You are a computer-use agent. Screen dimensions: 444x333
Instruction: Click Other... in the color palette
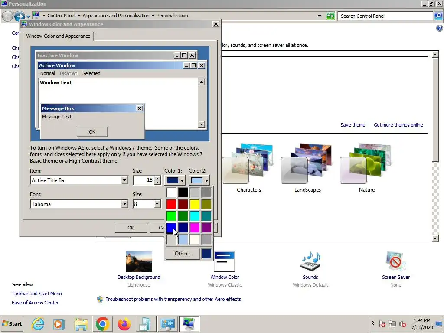pos(183,254)
